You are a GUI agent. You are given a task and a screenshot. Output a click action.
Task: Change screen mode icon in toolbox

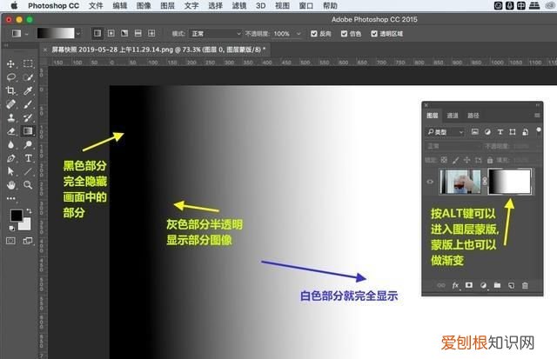[x=27, y=241]
